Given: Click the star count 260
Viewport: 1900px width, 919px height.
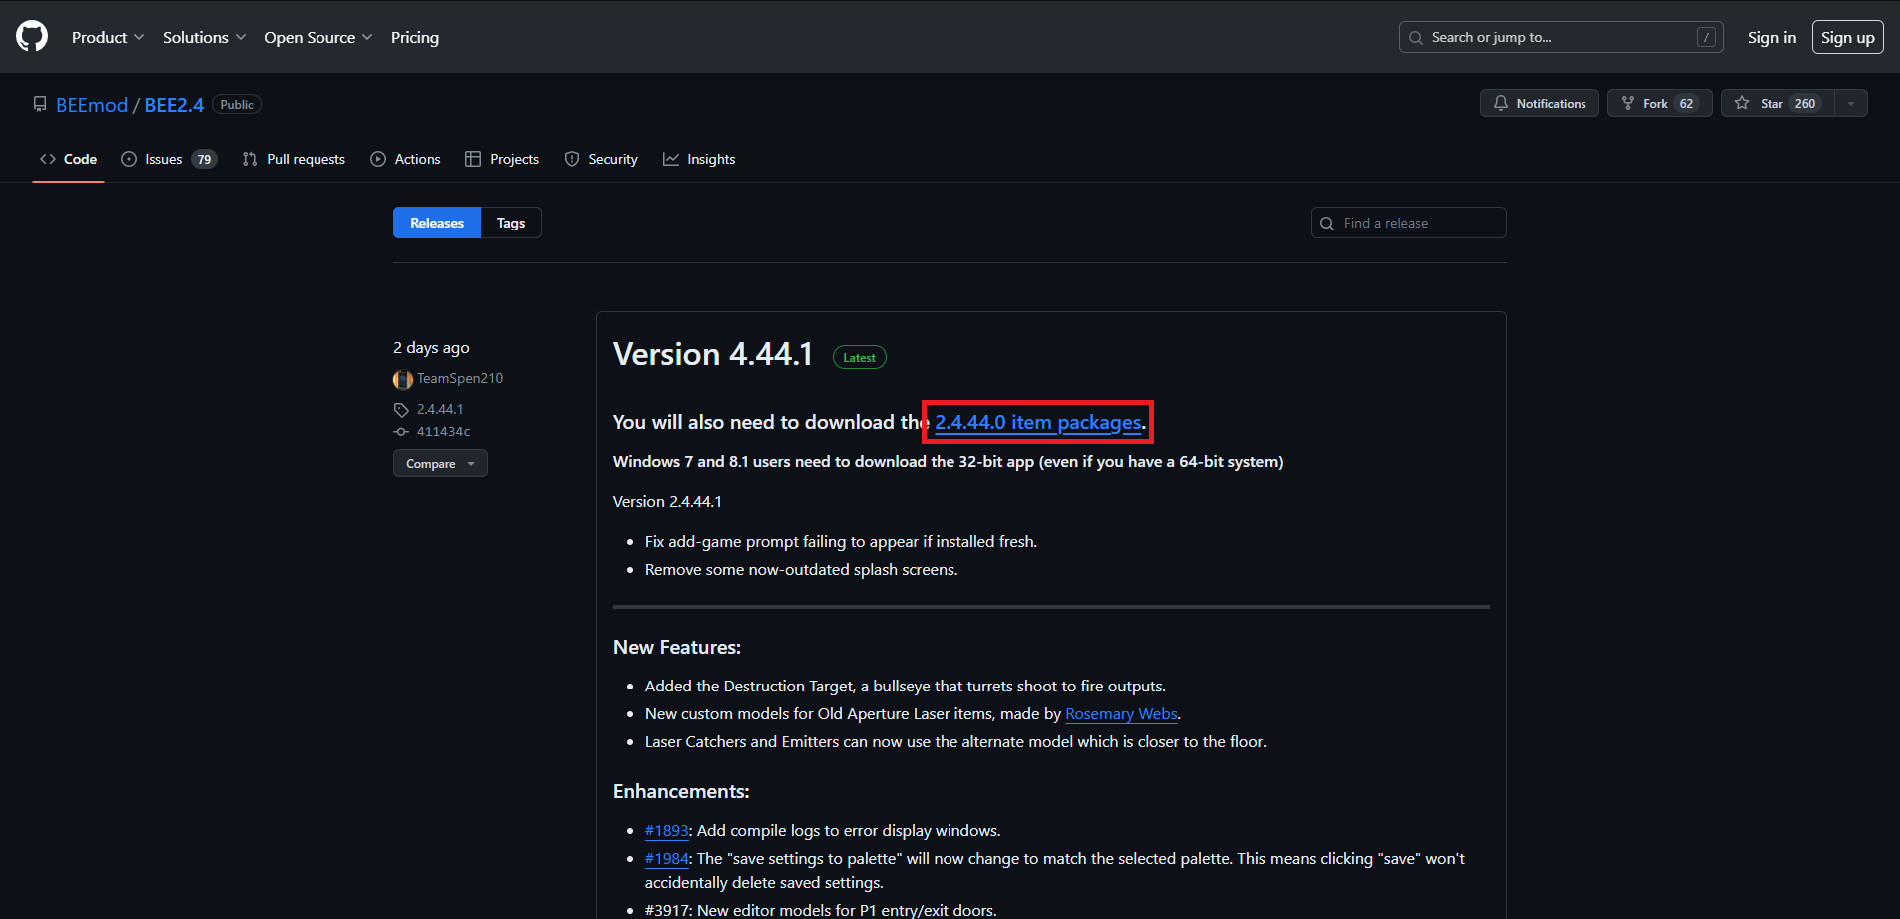Looking at the screenshot, I should tap(1805, 103).
